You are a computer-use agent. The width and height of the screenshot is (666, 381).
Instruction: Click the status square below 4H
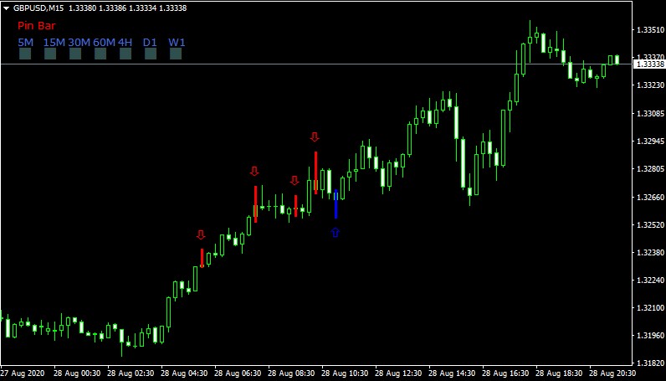tap(126, 54)
